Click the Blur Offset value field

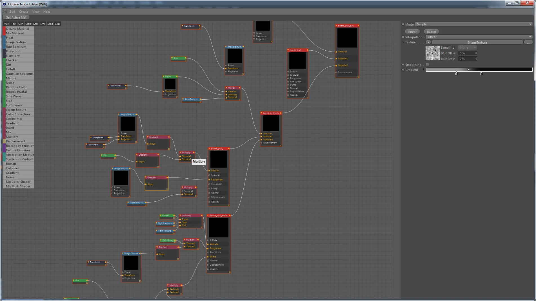466,53
